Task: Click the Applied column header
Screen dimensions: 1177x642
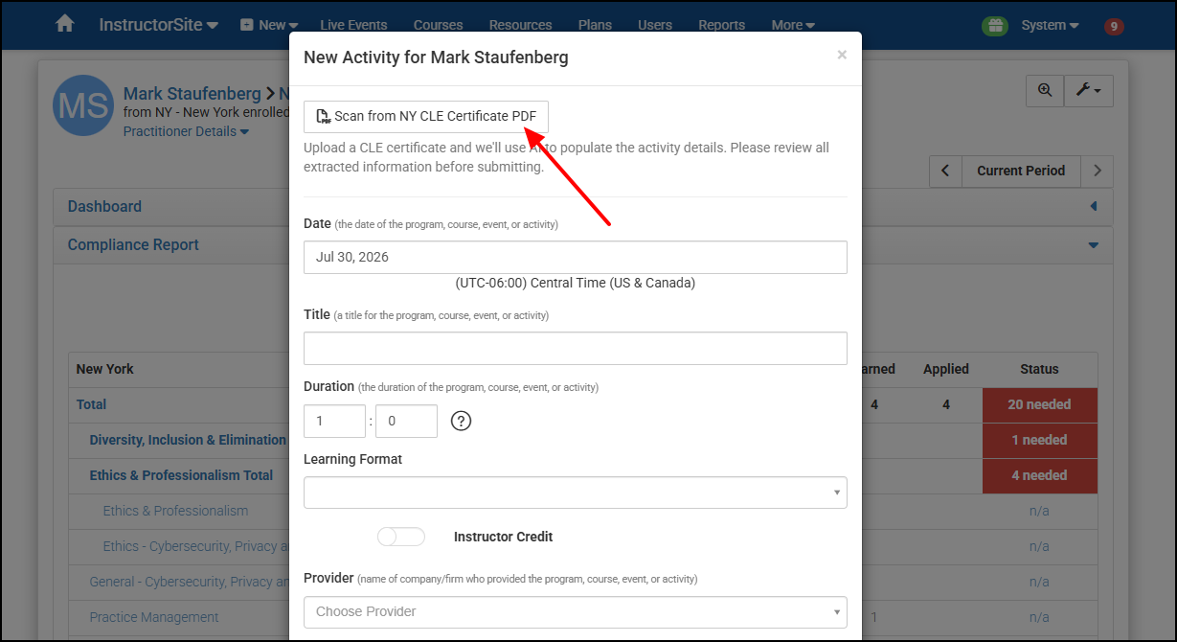Action: (946, 369)
